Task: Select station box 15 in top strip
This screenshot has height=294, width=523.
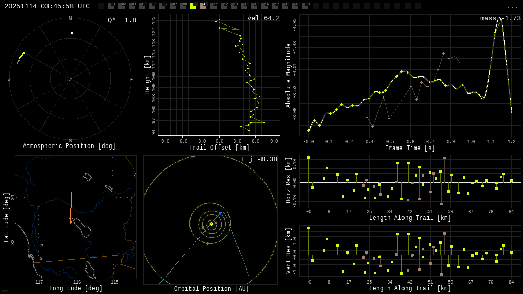Action: [x=254, y=6]
